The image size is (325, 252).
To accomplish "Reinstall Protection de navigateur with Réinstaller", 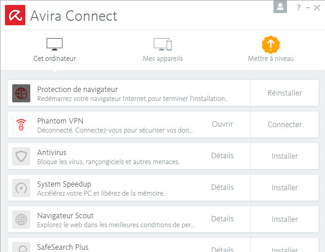I will pyautogui.click(x=285, y=93).
